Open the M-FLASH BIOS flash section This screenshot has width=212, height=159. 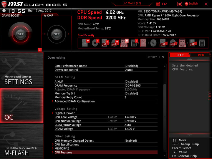21,141
